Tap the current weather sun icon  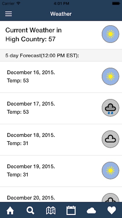tap(110, 34)
